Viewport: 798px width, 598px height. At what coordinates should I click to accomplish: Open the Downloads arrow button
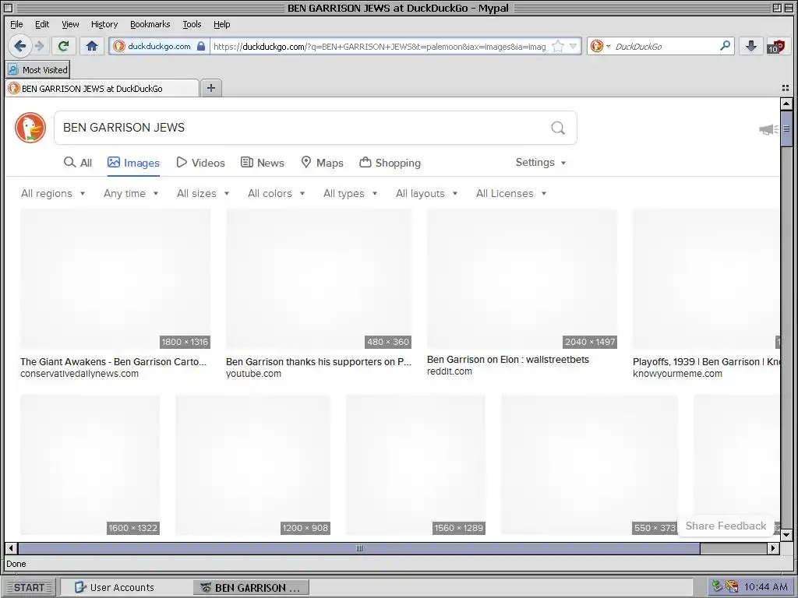tap(750, 46)
